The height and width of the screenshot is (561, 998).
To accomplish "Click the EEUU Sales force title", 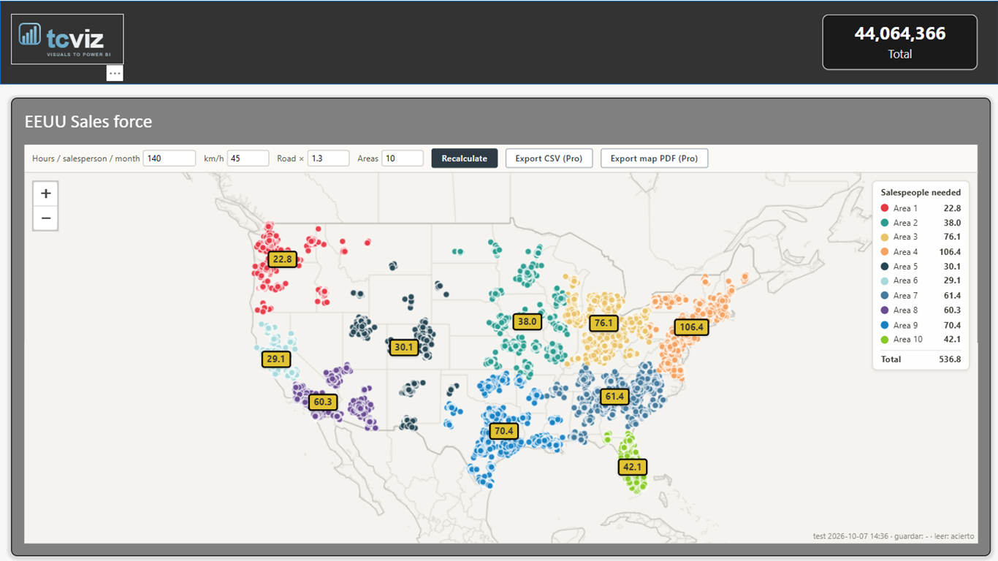I will (88, 122).
